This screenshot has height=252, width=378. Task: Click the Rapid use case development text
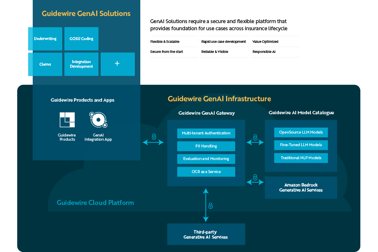pyautogui.click(x=224, y=42)
